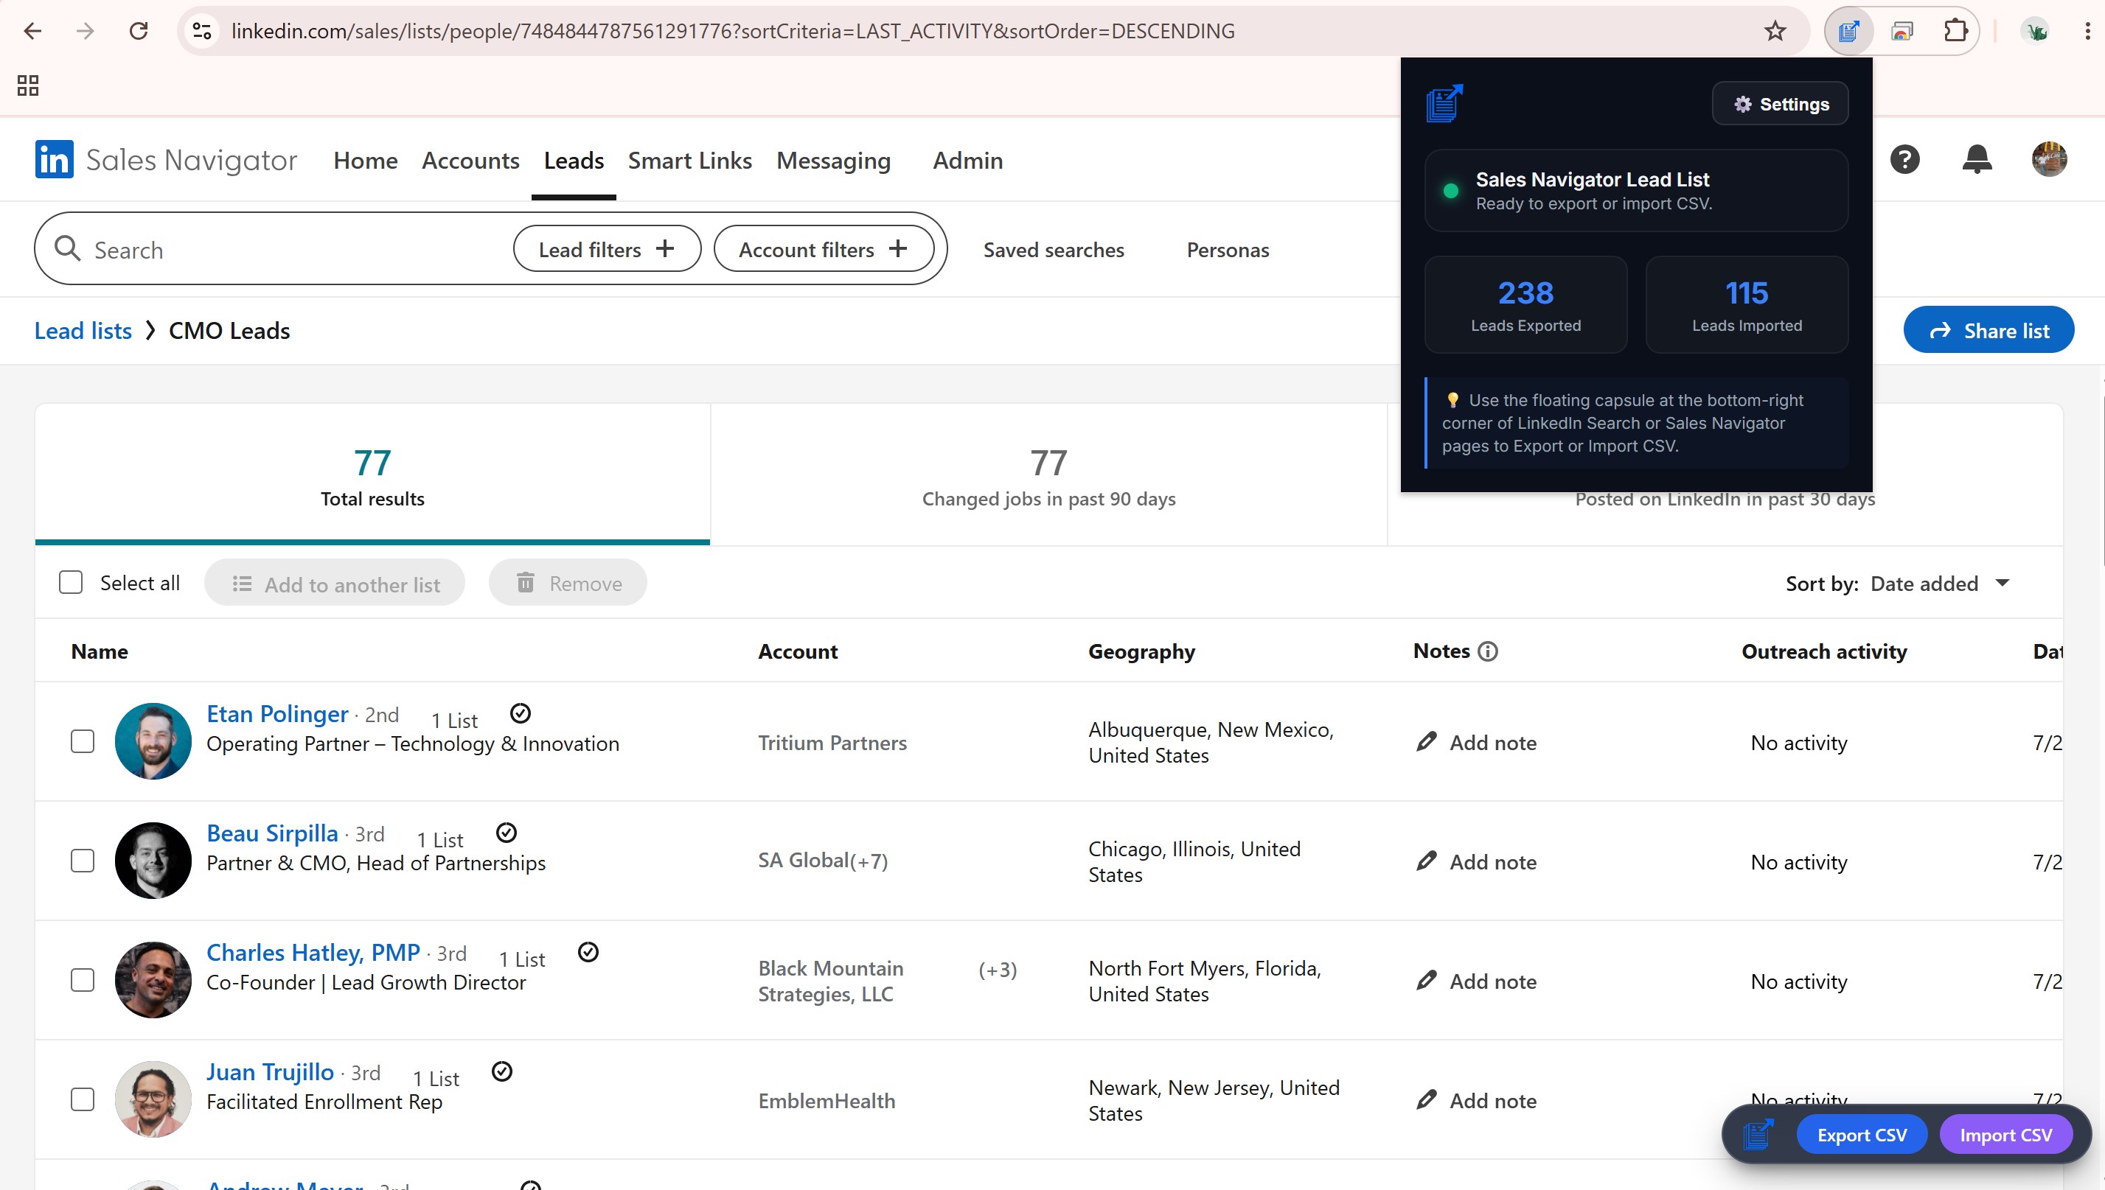Expand Account filters
This screenshot has height=1190, width=2105.
tap(824, 249)
